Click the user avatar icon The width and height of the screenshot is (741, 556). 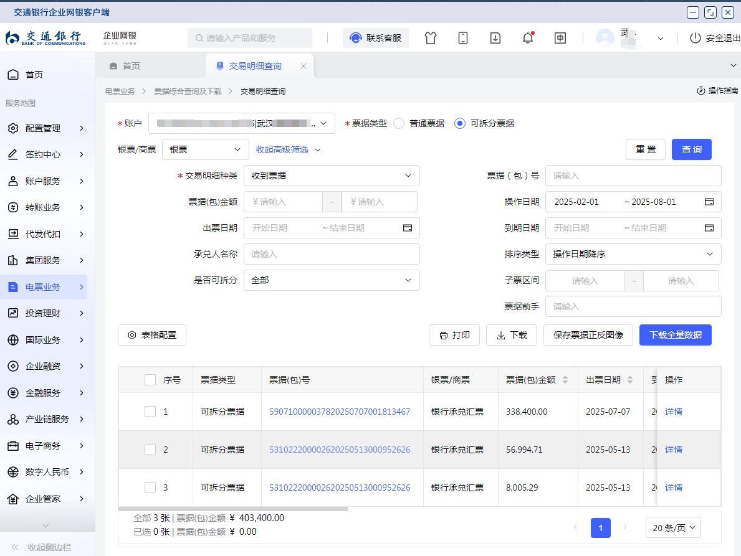point(605,38)
